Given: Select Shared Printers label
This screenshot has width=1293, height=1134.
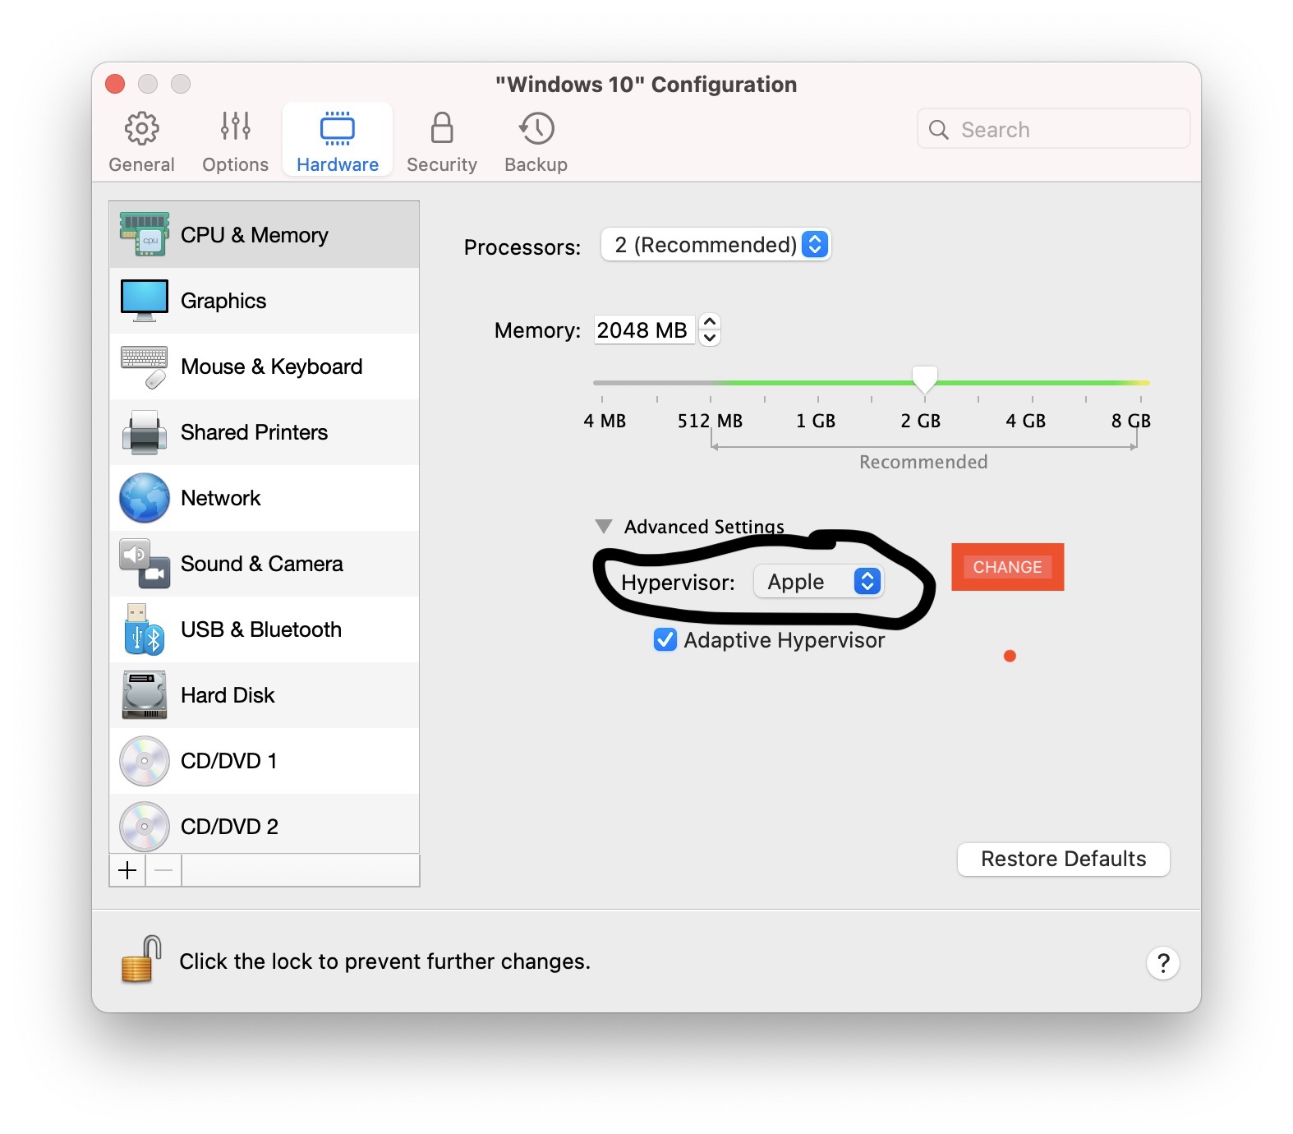Looking at the screenshot, I should pos(254,432).
